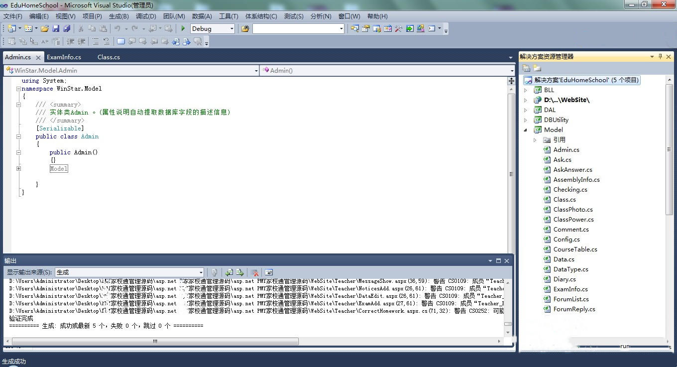Viewport: 677px width, 367px height.
Task: Open the Toolbox via the hammer-and-wrench icon
Action: tap(399, 29)
